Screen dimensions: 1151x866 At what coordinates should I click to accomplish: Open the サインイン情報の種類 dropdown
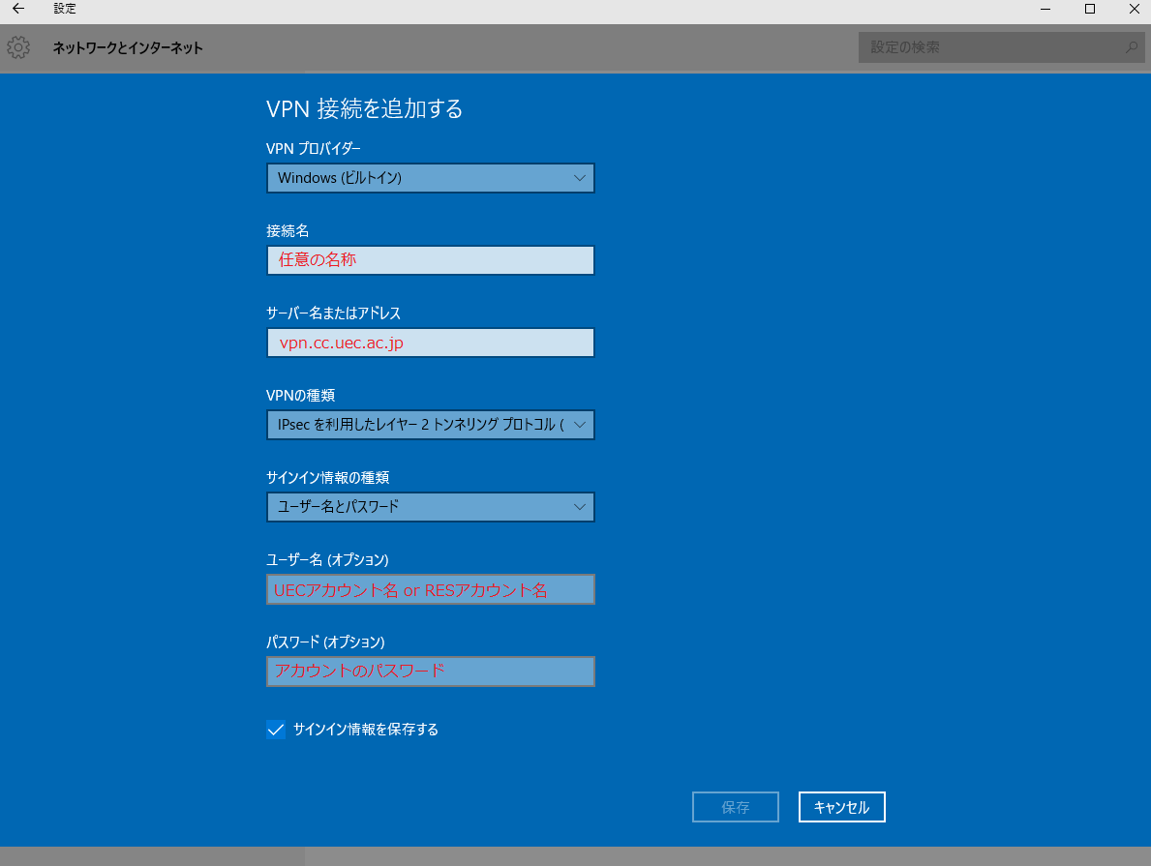click(x=430, y=507)
